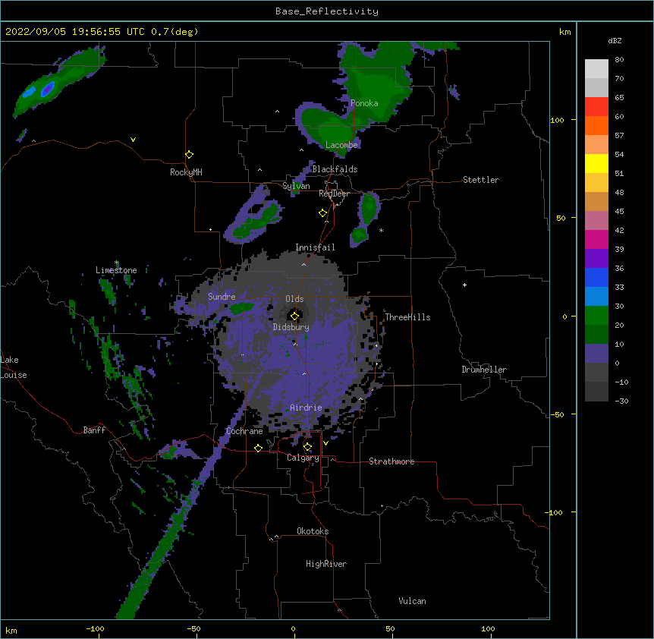This screenshot has width=654, height=639.
Task: Click the blue high-reflectivity core in the northwest storm cell
Action: tap(48, 89)
